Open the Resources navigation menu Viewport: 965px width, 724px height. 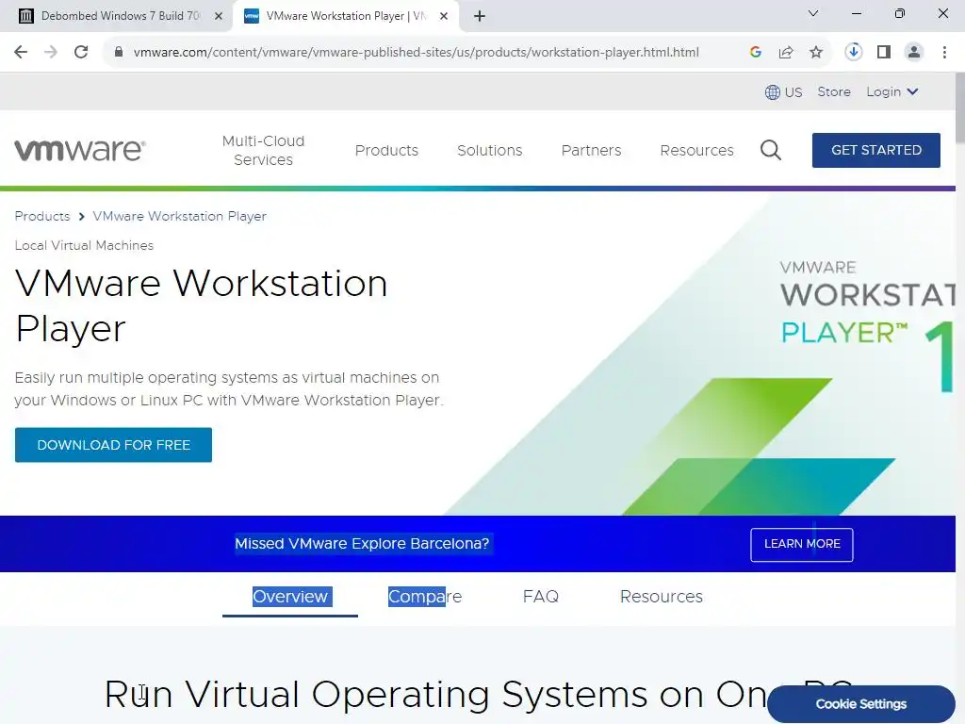coord(696,150)
